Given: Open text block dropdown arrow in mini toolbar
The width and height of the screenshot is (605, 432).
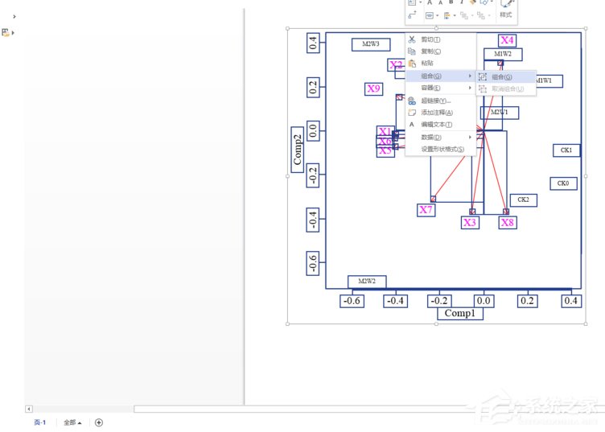Looking at the screenshot, I should pyautogui.click(x=437, y=16).
